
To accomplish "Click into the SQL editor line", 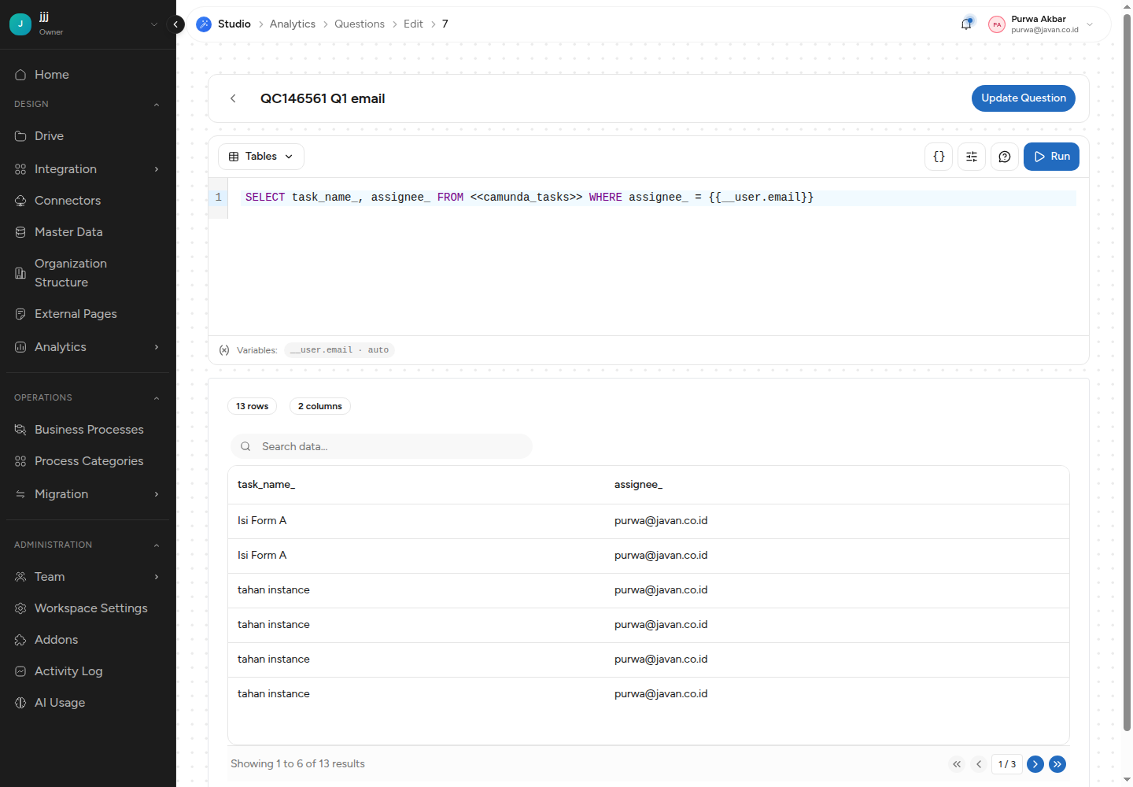I will 658,198.
